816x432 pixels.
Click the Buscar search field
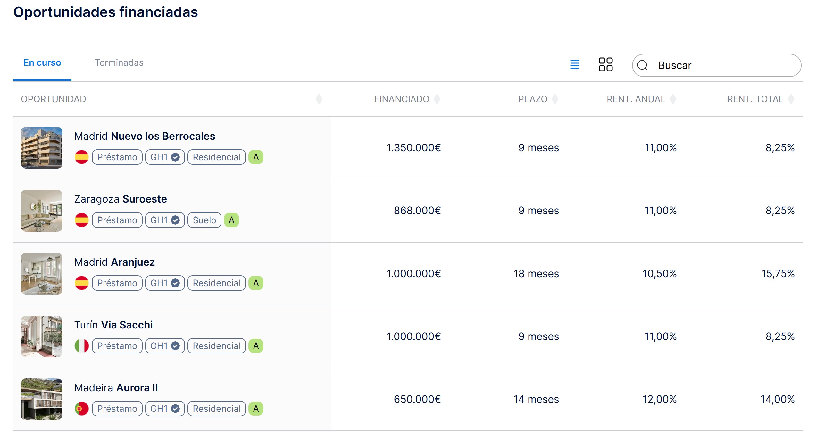717,65
